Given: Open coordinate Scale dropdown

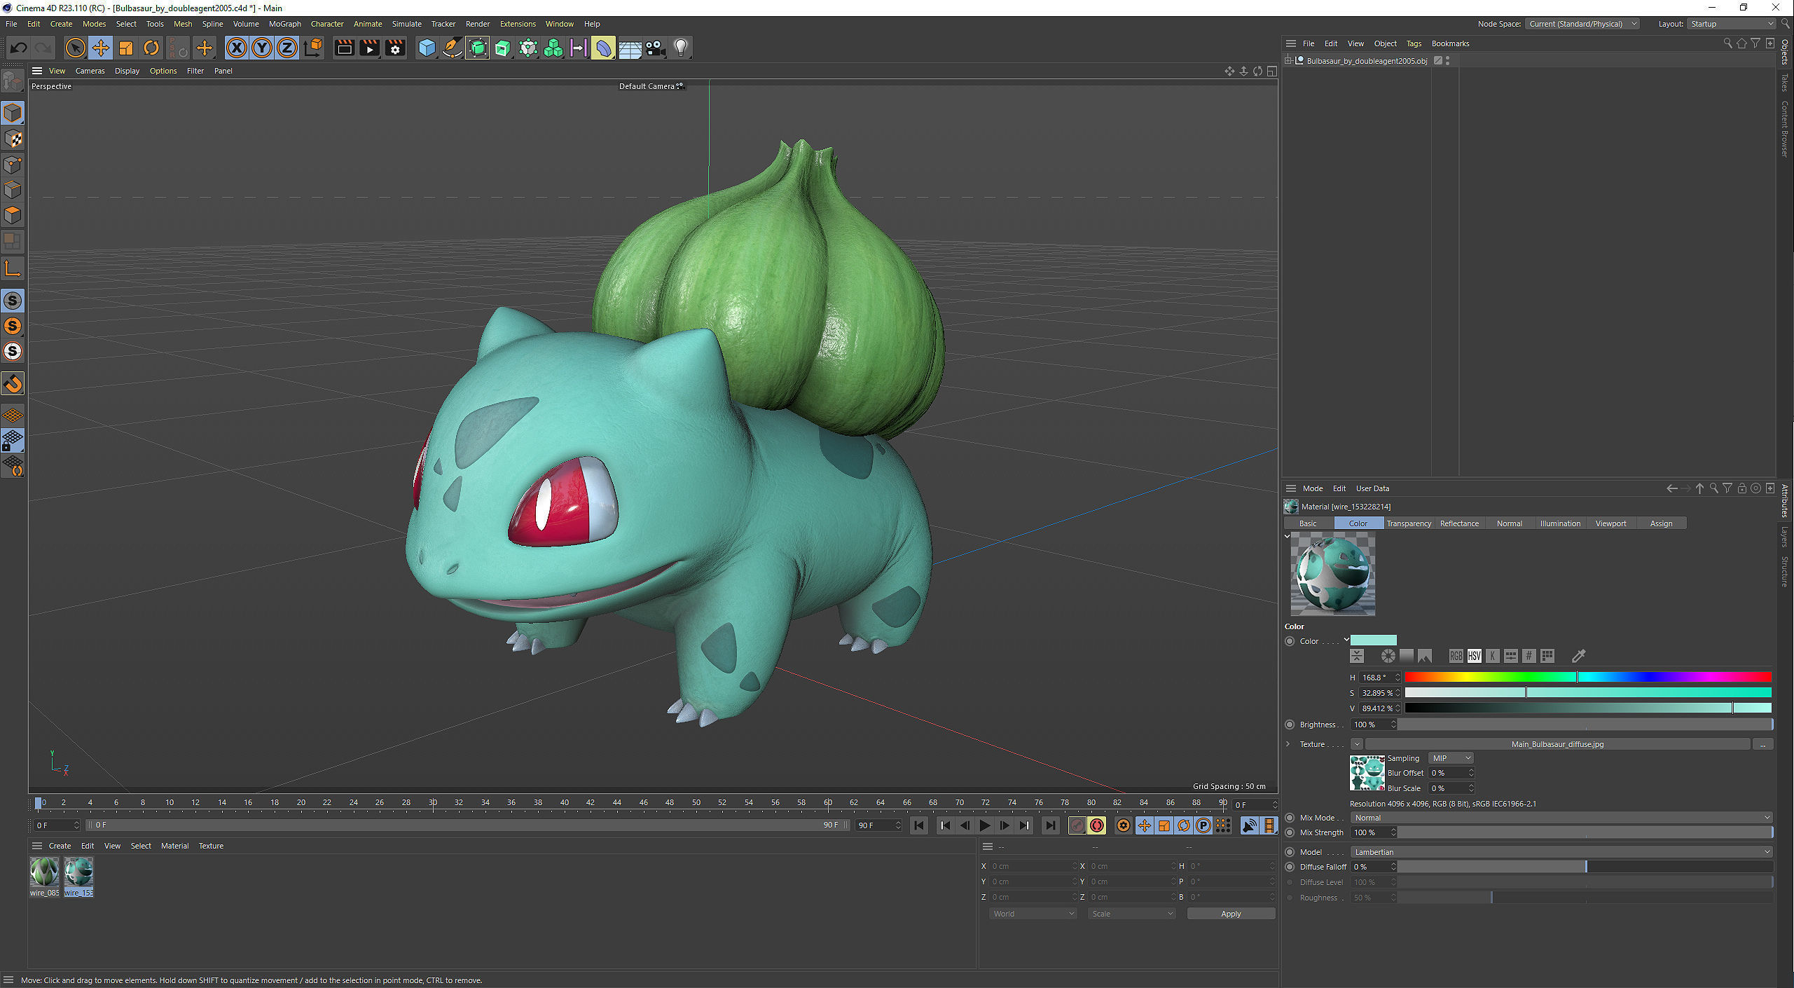Looking at the screenshot, I should pos(1131,914).
